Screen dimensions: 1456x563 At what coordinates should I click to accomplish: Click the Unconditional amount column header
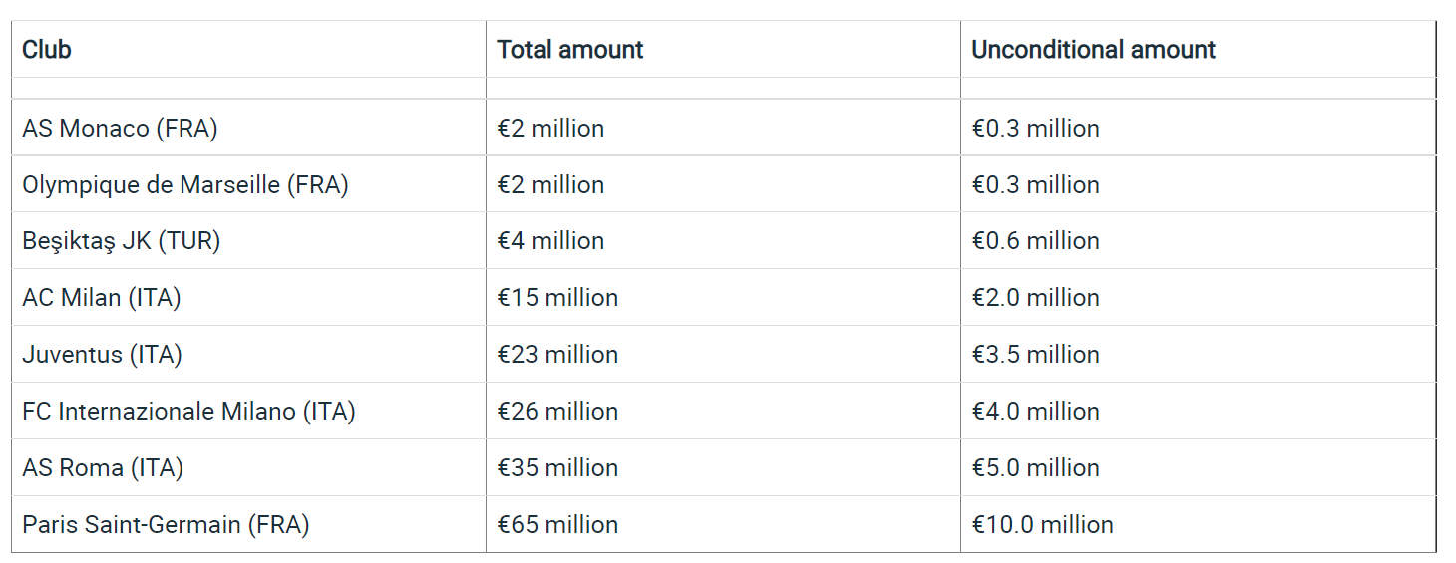(1198, 49)
